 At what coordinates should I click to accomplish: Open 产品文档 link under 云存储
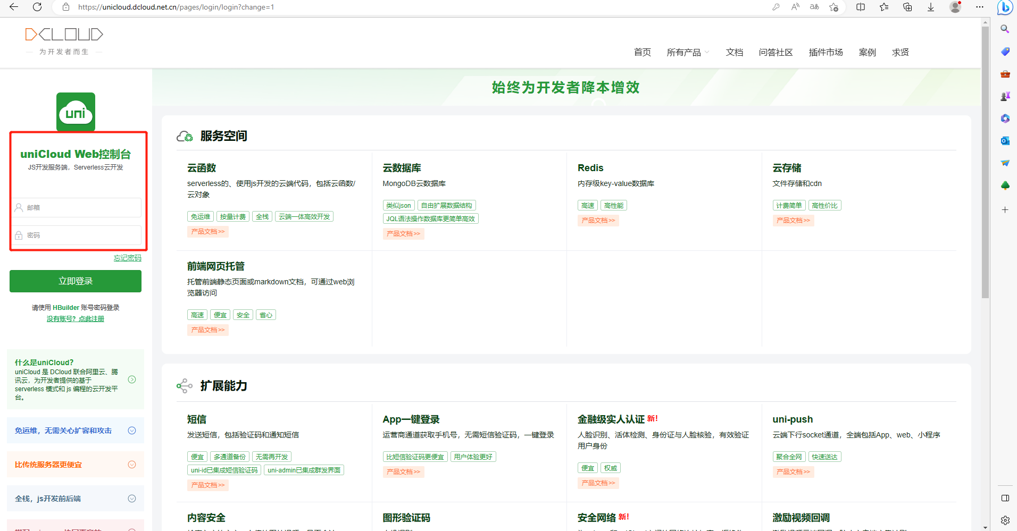pyautogui.click(x=793, y=221)
